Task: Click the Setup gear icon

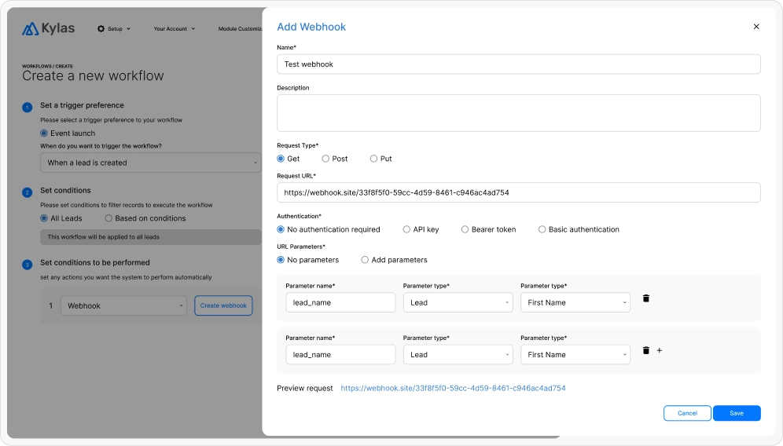Action: click(101, 29)
